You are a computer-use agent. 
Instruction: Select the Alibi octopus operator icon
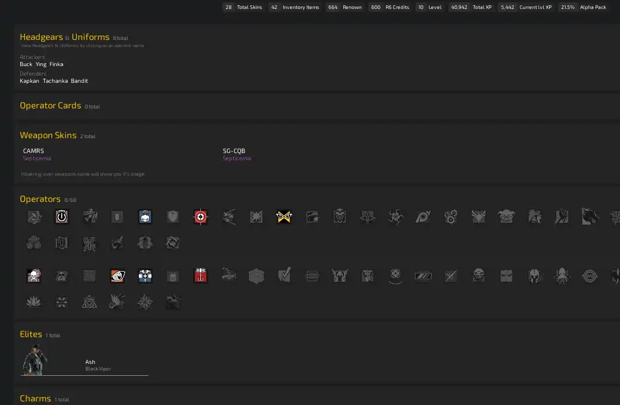click(562, 276)
